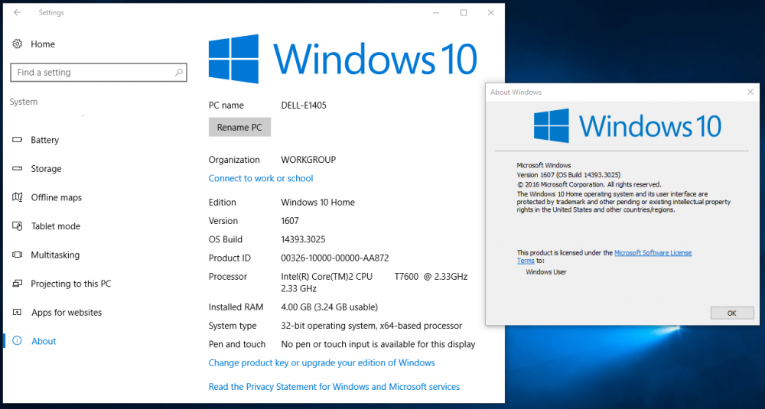Select the Apps for websites icon
Image resolution: width=765 pixels, height=409 pixels.
point(17,313)
